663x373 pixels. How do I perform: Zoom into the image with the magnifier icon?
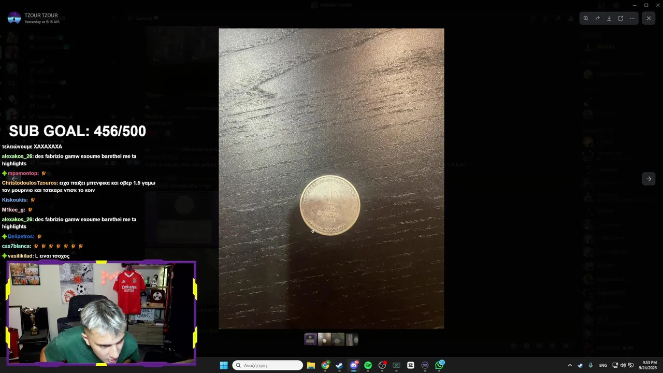586,18
